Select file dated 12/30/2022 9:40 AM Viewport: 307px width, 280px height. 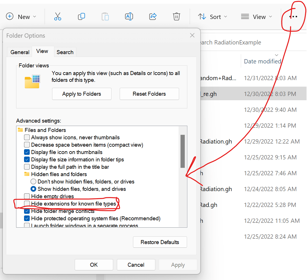253,110
